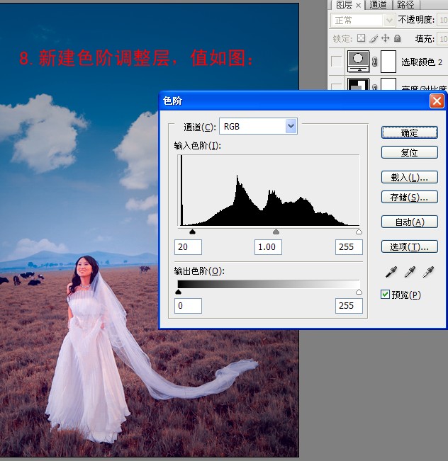Click the 自动(A) button
Image resolution: width=448 pixels, height=461 pixels.
pos(410,222)
